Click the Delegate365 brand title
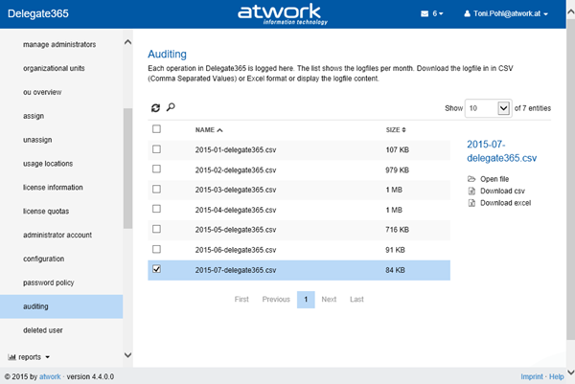This screenshot has height=384, width=575. 38,13
